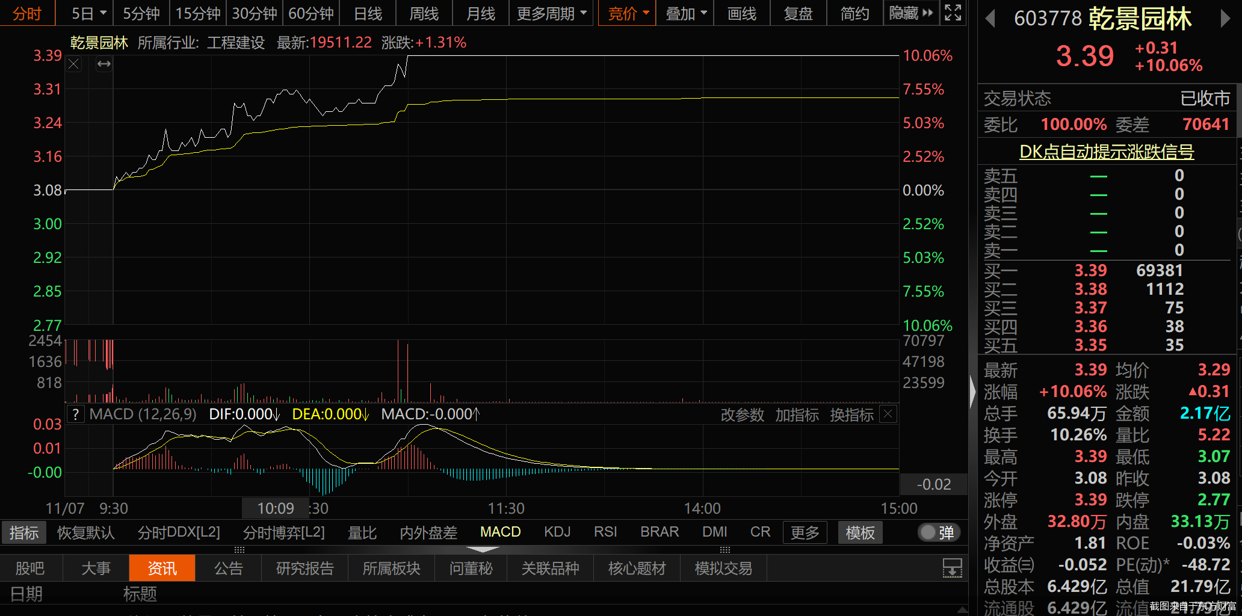Select the 内外盘差 indicator
Screen dimensions: 1242x616
pos(428,532)
